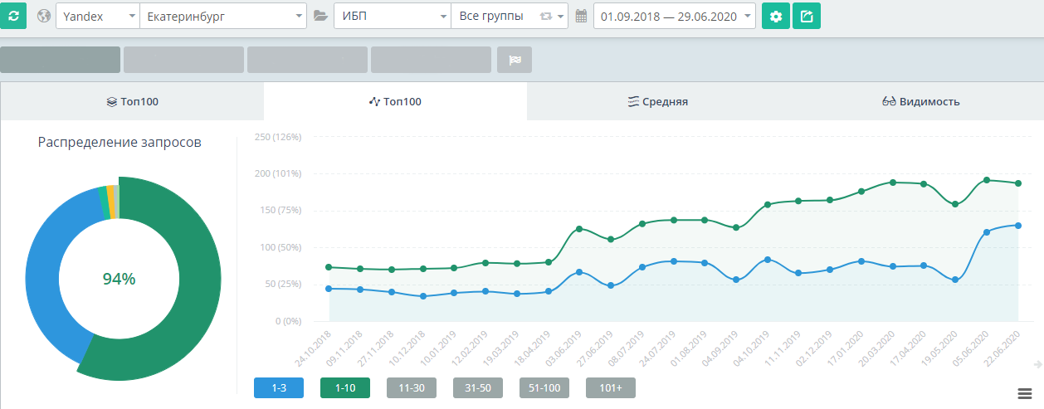The width and height of the screenshot is (1044, 409).
Task: Expand the Екатеринбург region dropdown
Action: pos(222,16)
